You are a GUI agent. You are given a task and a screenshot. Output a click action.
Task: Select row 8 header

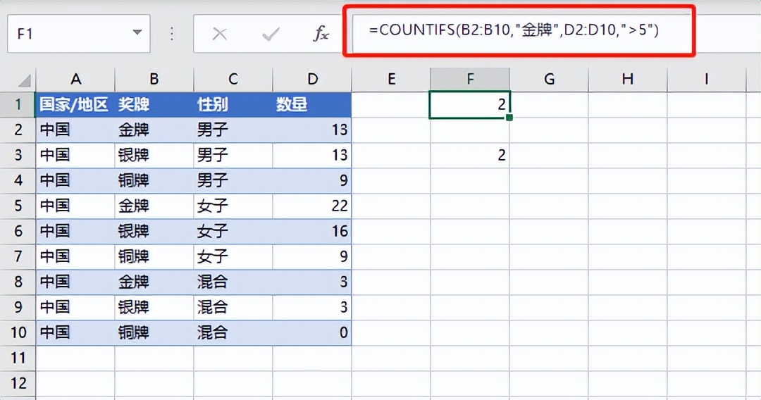pyautogui.click(x=18, y=282)
